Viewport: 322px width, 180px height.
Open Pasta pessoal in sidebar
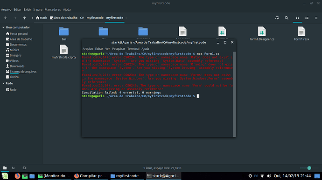pos(17,33)
